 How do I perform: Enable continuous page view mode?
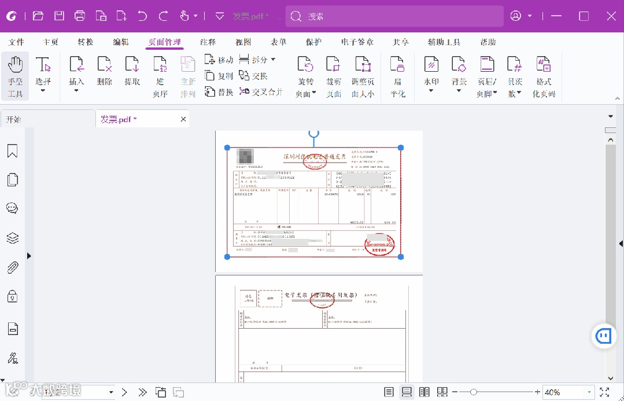(407, 392)
